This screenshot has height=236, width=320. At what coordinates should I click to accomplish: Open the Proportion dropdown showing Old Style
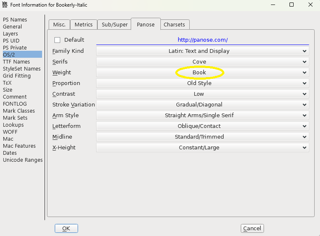(x=202, y=83)
